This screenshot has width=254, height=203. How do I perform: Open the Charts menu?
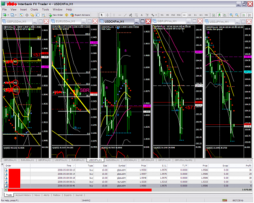coord(34,10)
